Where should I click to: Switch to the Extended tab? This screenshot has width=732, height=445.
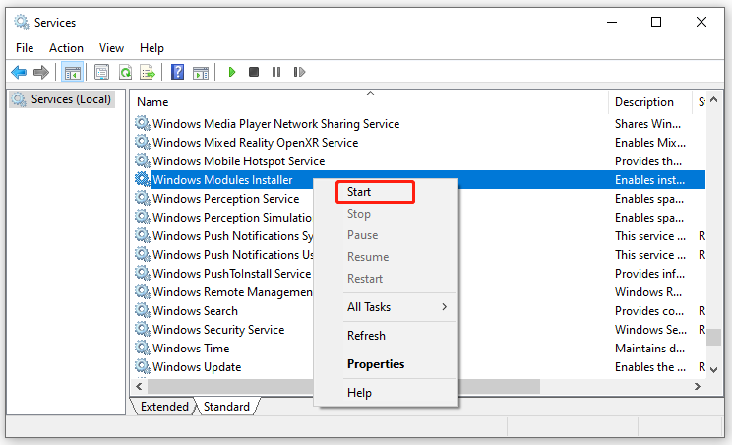point(164,406)
